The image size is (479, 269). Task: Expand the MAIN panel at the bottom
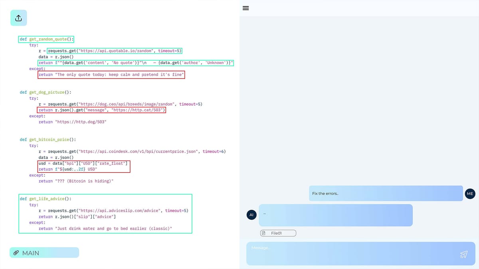point(44,252)
